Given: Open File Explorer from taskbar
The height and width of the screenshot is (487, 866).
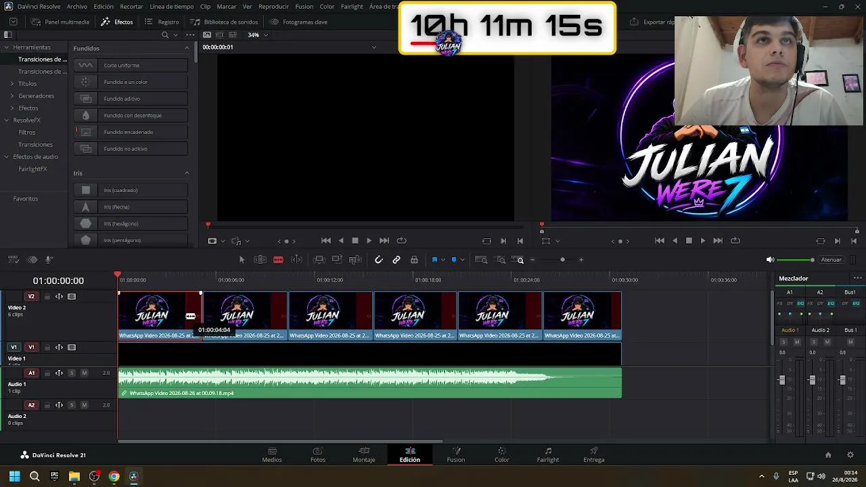Looking at the screenshot, I should [74, 476].
